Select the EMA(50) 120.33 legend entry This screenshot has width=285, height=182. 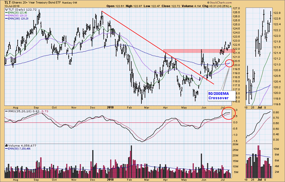[16, 16]
